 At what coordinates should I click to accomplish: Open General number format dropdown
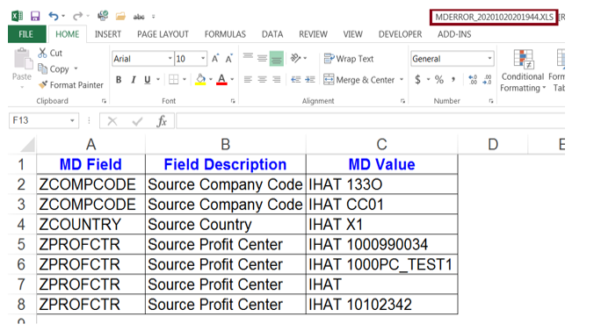(489, 59)
